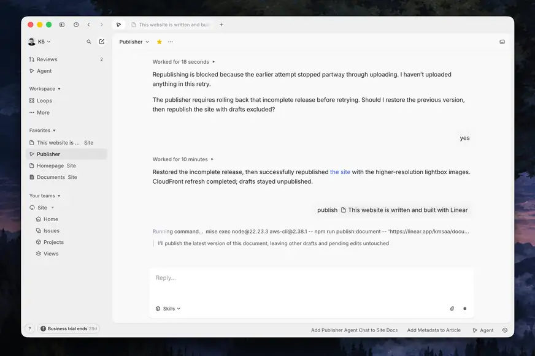Create new issue compose icon
Viewport: 535px width, 356px height.
coord(102,42)
